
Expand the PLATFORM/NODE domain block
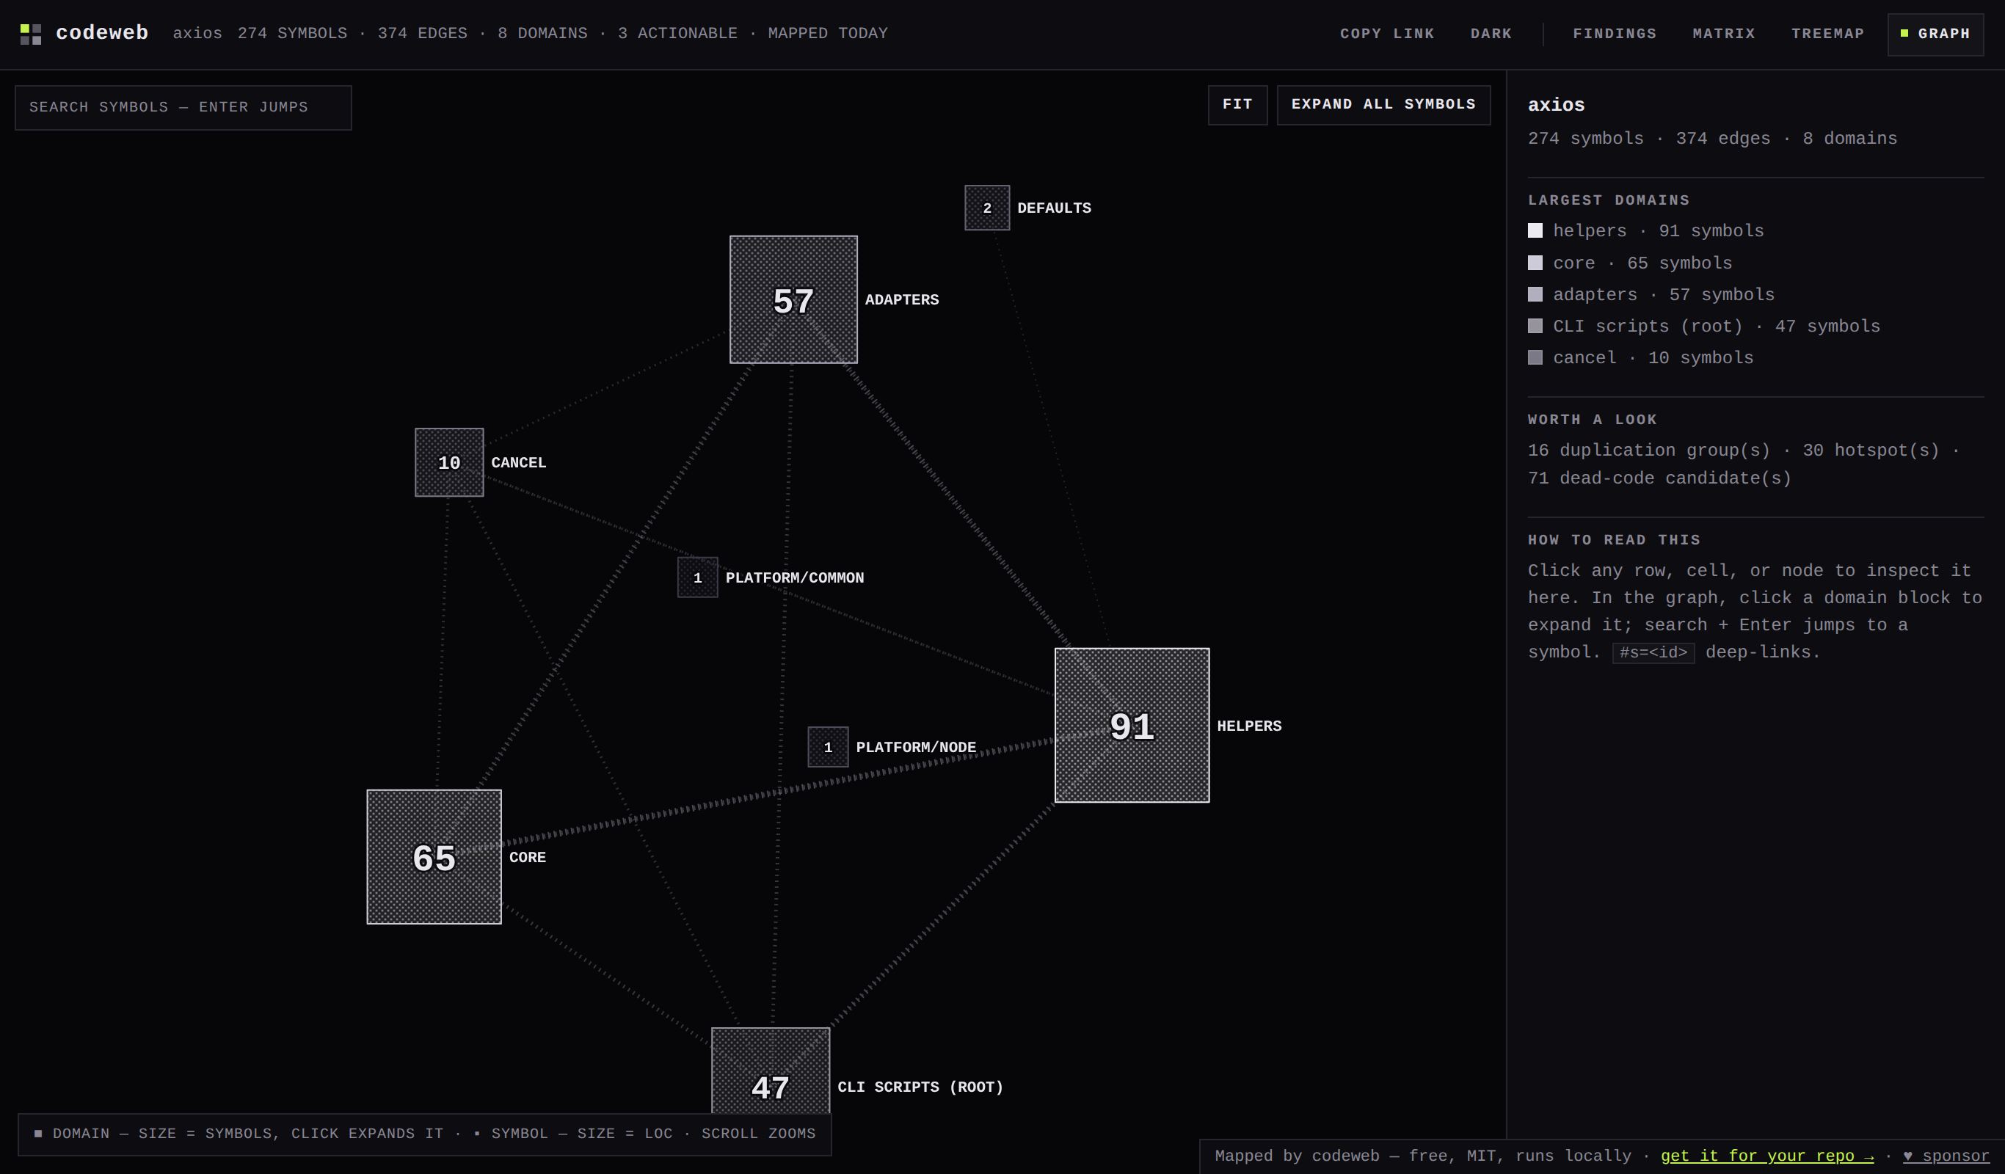(829, 747)
